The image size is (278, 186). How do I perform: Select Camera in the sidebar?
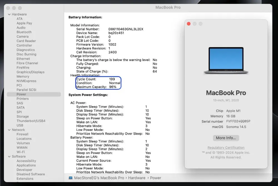pos(23,36)
